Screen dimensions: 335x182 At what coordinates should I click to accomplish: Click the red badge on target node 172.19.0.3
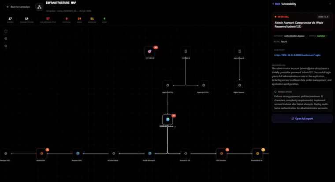(156, 47)
